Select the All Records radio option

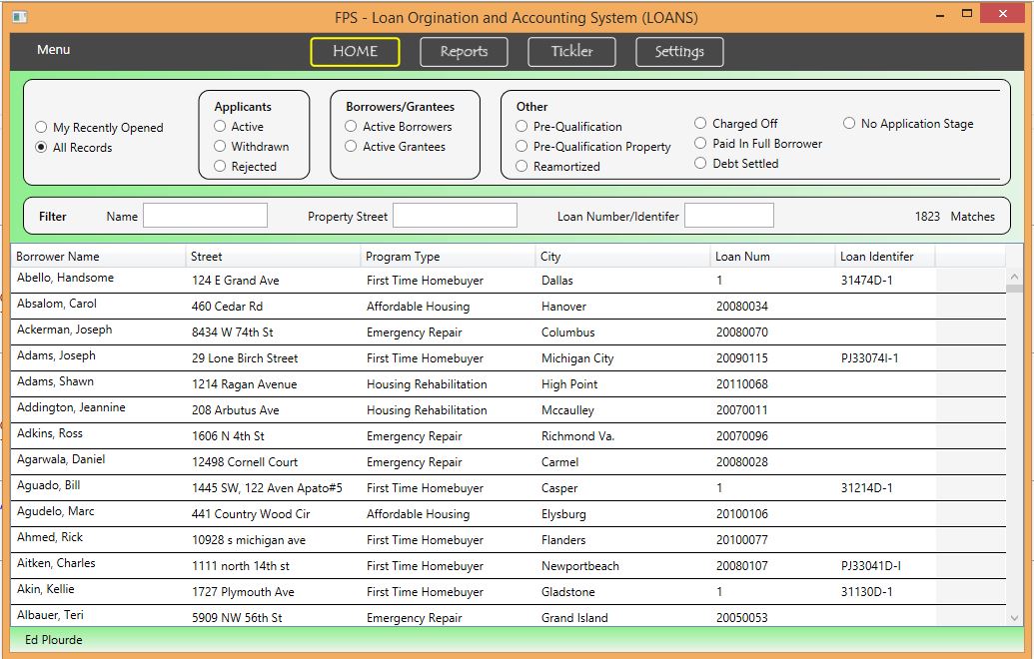point(41,148)
